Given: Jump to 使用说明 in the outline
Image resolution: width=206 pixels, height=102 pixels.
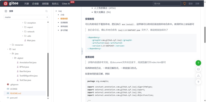Looking at the screenshot, I should point(64,26).
